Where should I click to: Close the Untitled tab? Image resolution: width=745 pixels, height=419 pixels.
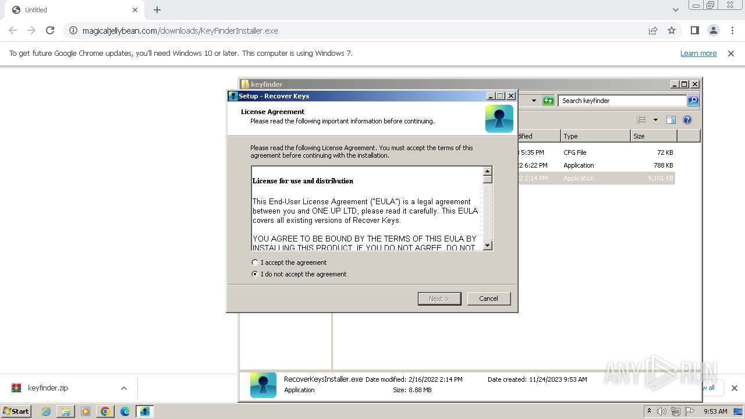(x=135, y=10)
